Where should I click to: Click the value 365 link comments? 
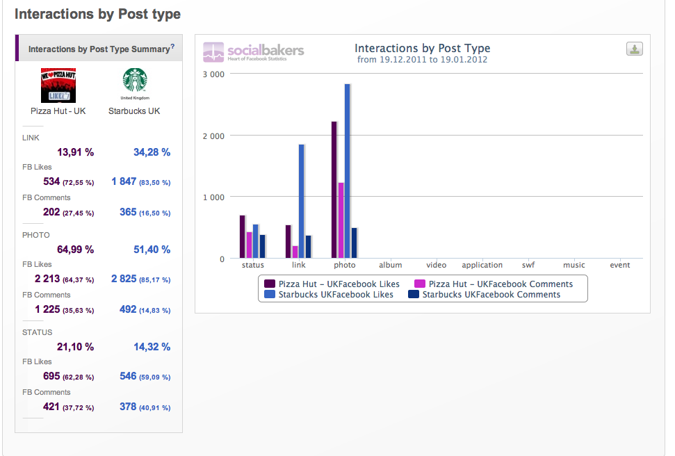pyautogui.click(x=128, y=212)
